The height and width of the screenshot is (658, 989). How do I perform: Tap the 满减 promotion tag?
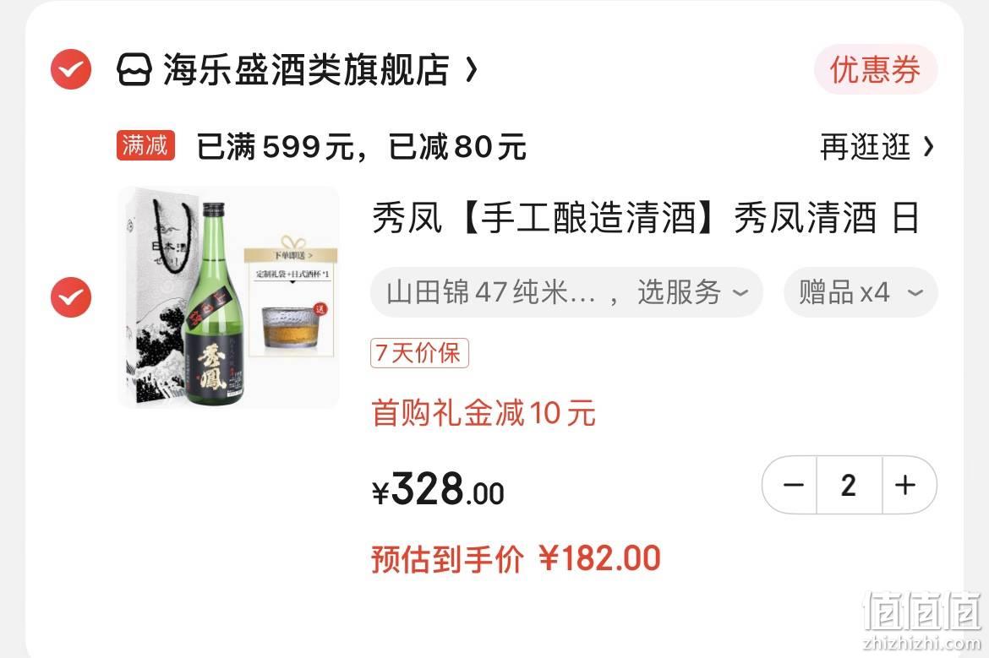145,145
